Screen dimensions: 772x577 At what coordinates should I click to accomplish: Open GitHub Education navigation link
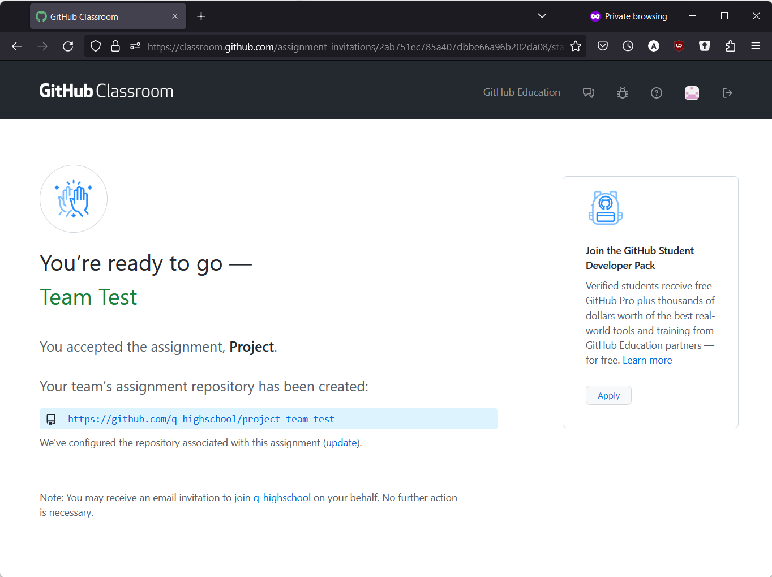click(x=521, y=92)
